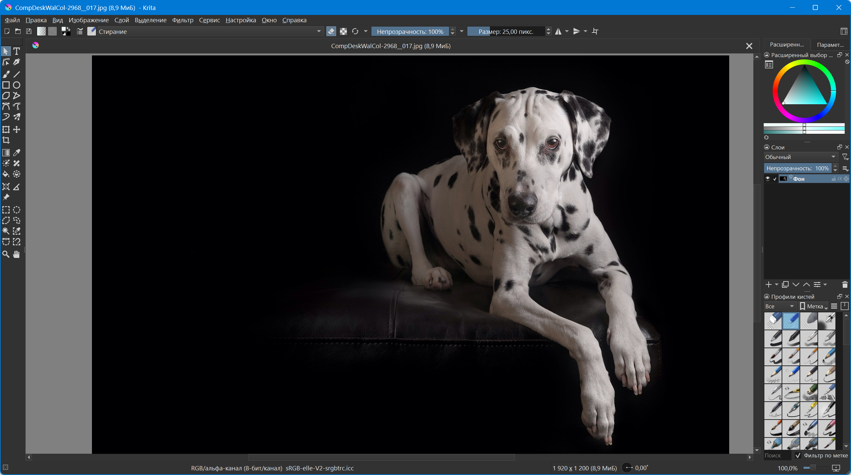
Task: Click the Метка tag button
Action: pos(814,306)
